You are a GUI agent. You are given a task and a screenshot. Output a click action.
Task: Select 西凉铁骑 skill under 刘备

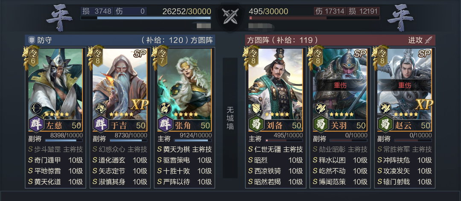pyautogui.click(x=275, y=171)
